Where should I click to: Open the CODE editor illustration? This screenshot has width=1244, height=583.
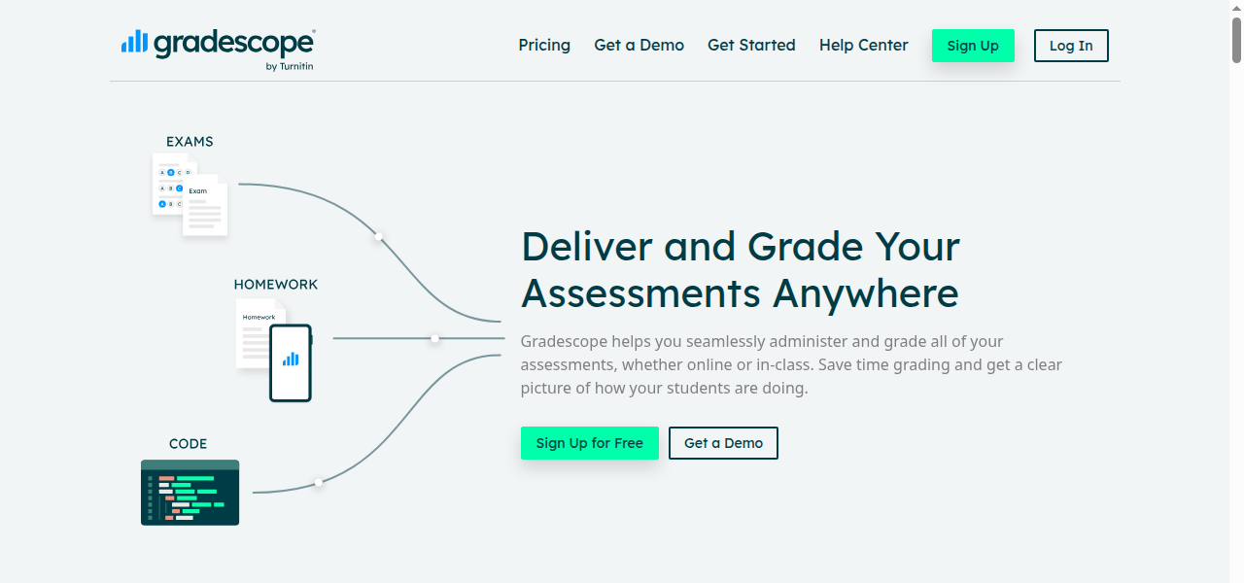click(190, 493)
